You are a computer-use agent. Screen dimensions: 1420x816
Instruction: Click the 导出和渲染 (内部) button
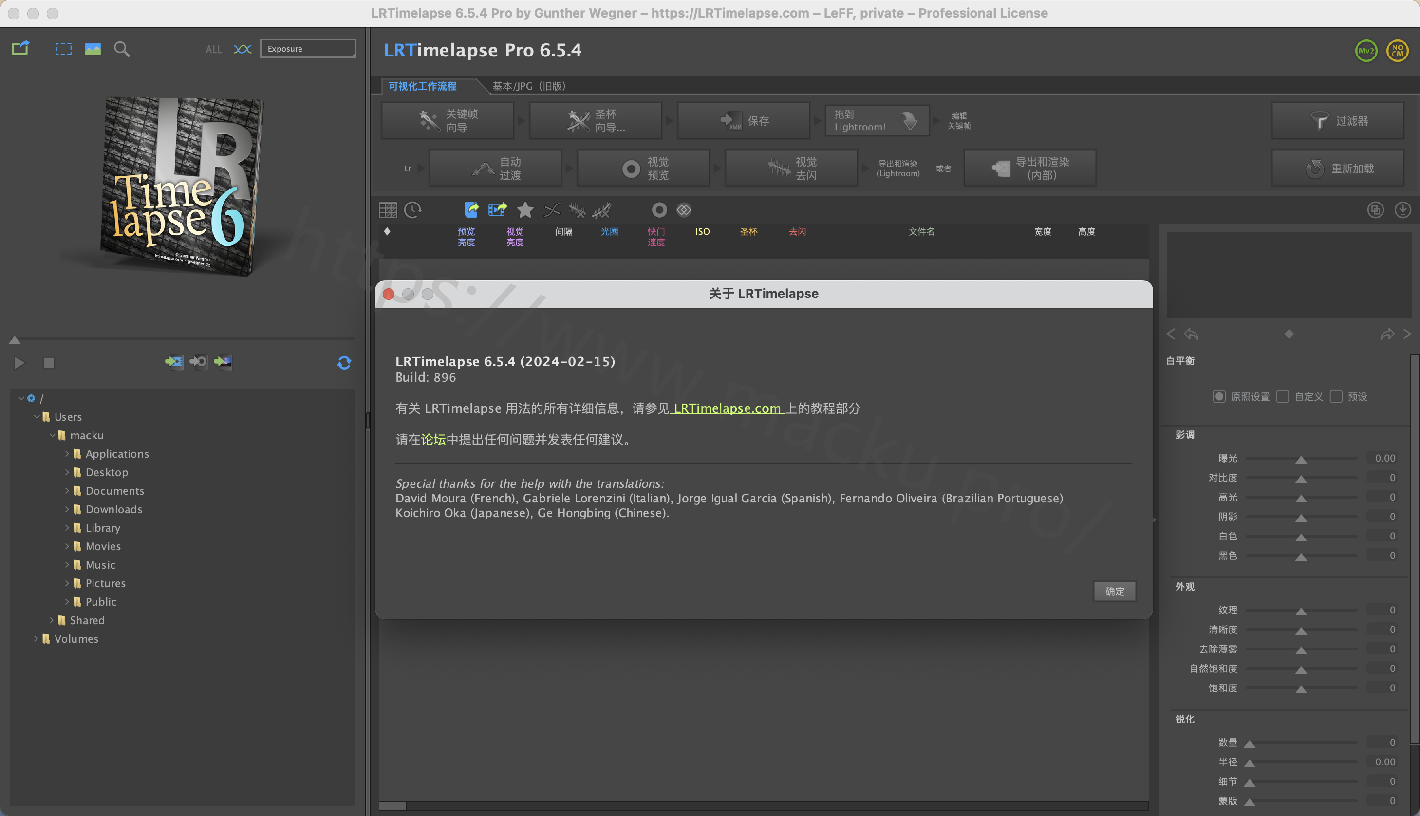(x=1030, y=168)
